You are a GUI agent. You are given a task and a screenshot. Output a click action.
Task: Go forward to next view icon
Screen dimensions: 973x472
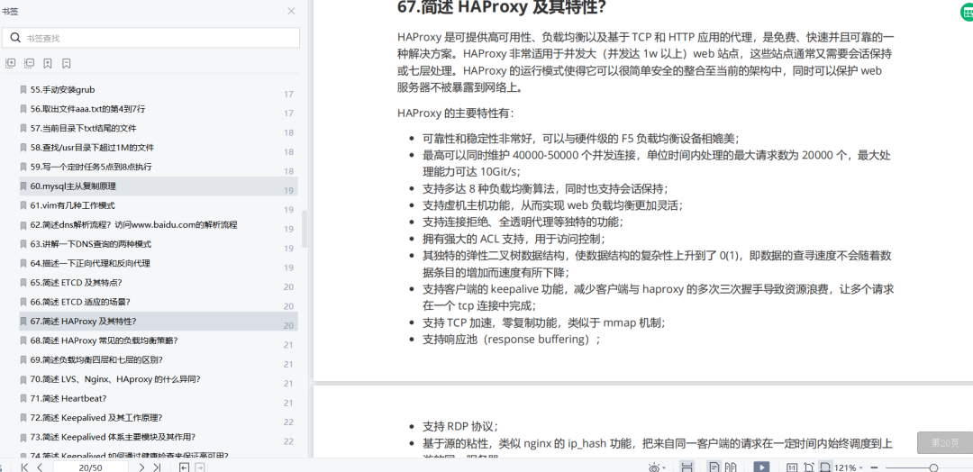pyautogui.click(x=200, y=467)
